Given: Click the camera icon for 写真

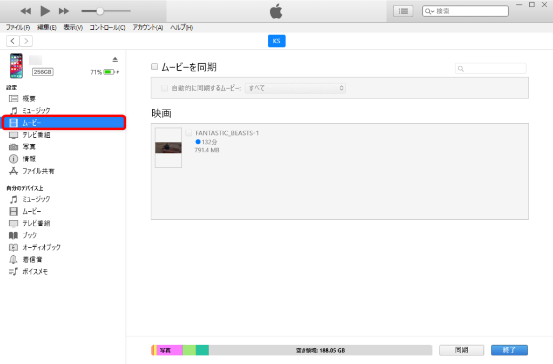Looking at the screenshot, I should tap(14, 147).
